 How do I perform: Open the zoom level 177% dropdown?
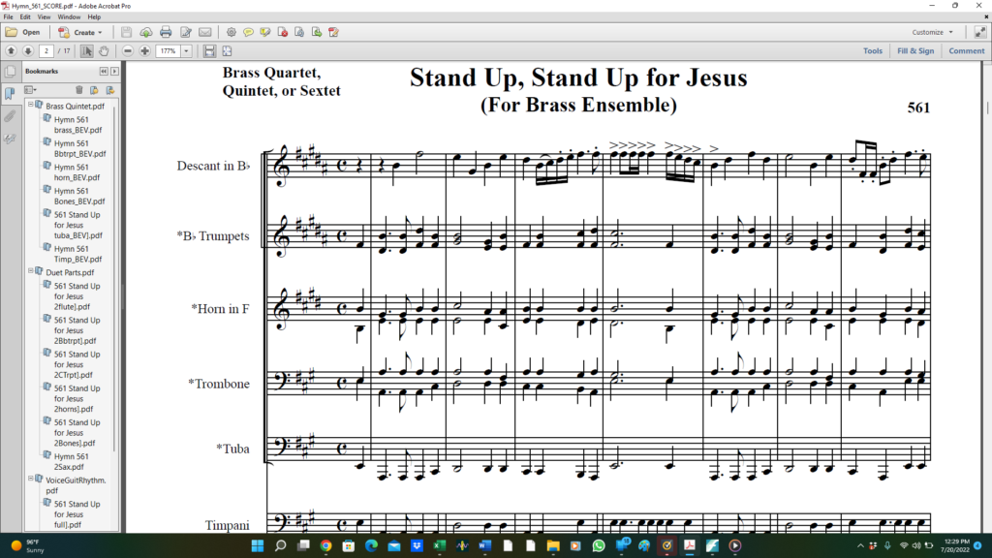[x=185, y=51]
